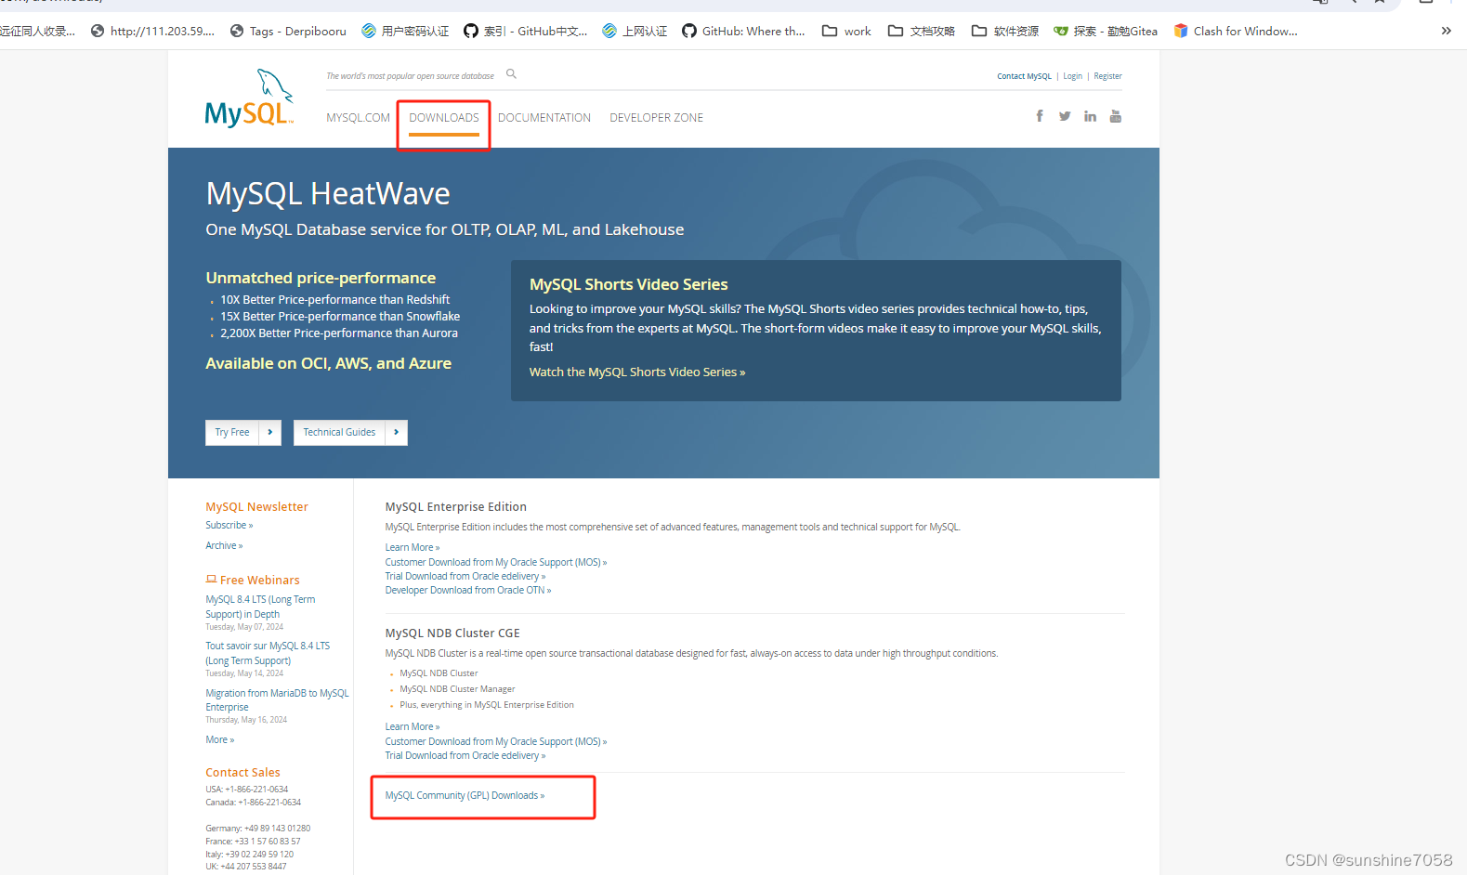1467x875 pixels.
Task: Click More webinars link
Action: coord(219,739)
